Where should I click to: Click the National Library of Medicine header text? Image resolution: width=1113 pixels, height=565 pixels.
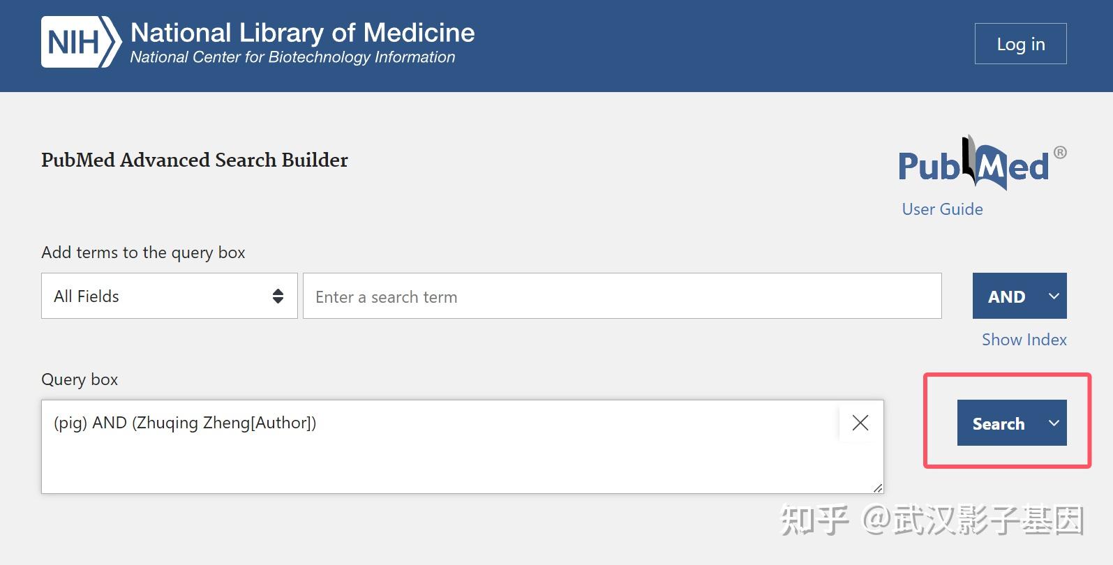click(301, 32)
